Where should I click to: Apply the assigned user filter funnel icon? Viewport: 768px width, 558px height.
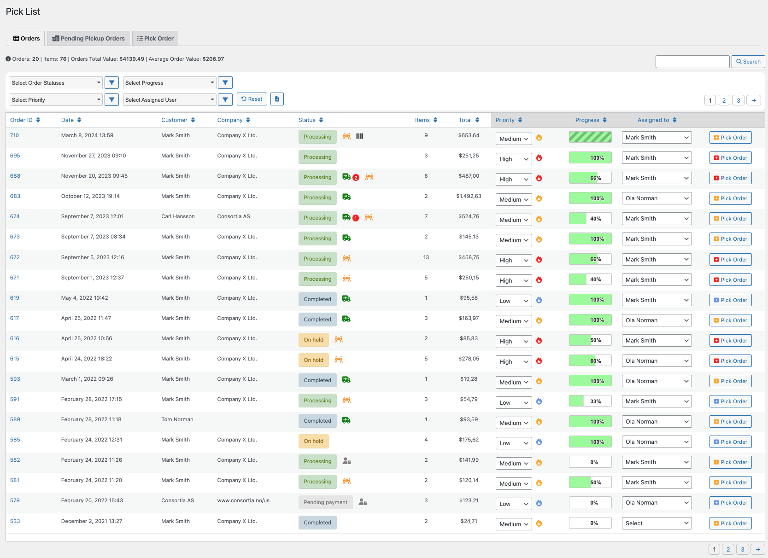225,99
